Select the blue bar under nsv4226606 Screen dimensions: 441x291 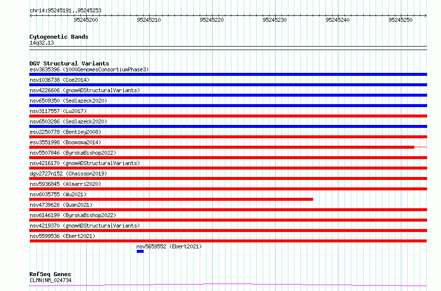(228, 95)
